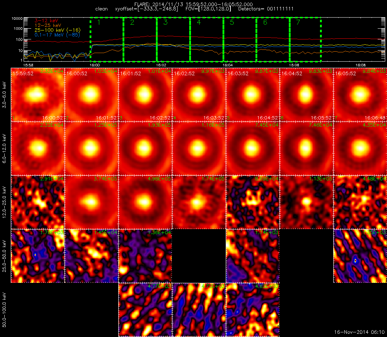Click the 'Detectors= 001111111' text
Image resolution: width=387 pixels, height=337 pixels.
266,9
